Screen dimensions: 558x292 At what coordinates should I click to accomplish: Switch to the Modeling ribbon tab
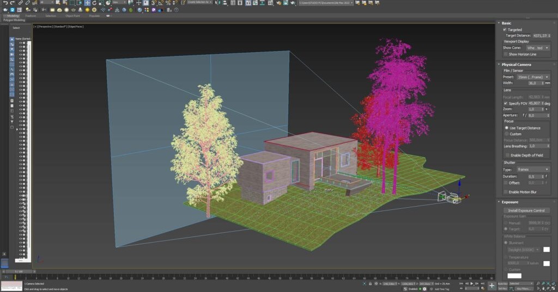click(13, 16)
